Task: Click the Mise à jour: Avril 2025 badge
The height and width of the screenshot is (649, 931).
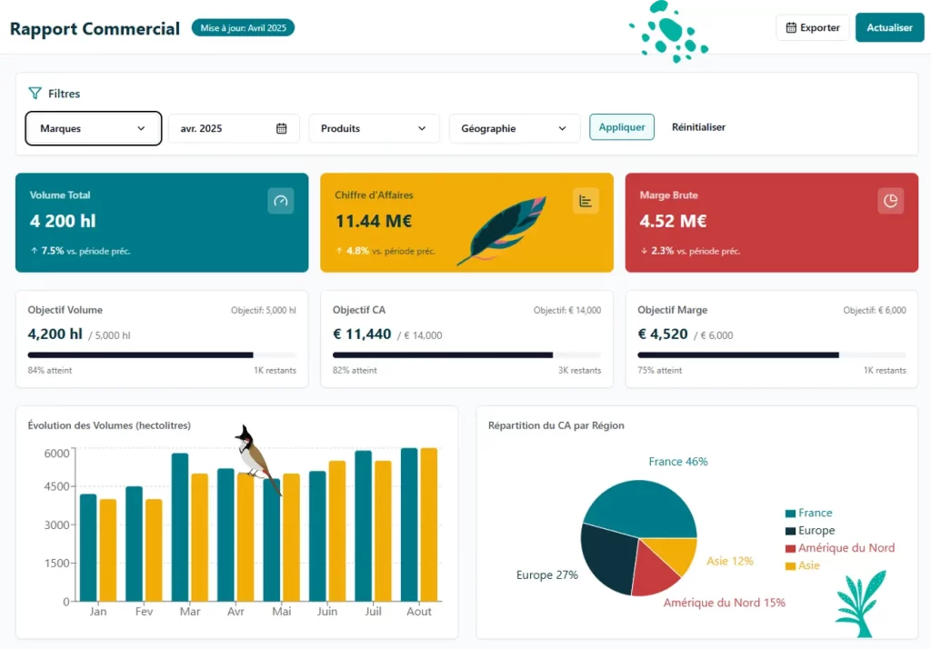Action: [243, 28]
